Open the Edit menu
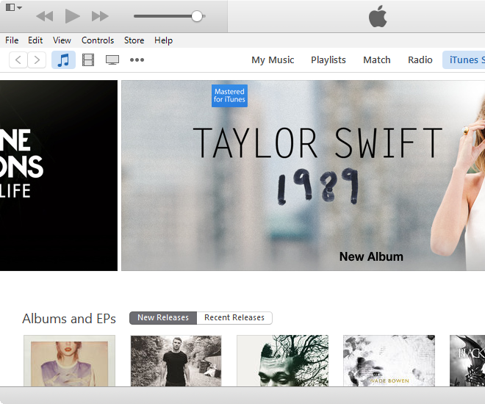The height and width of the screenshot is (404, 485). pos(35,40)
